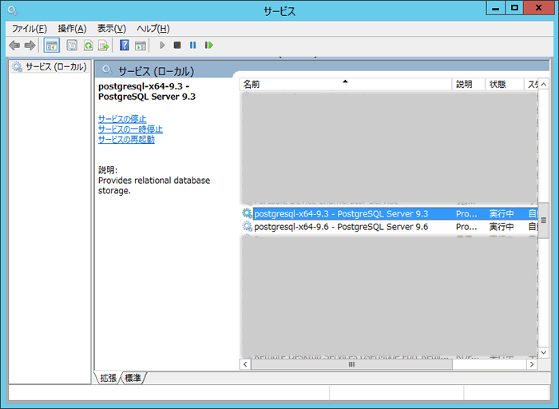Click the サービスの停止 link
The width and height of the screenshot is (559, 409).
(x=122, y=119)
